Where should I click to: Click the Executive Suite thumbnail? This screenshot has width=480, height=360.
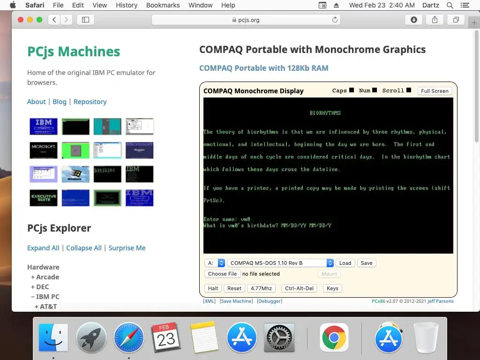44,198
